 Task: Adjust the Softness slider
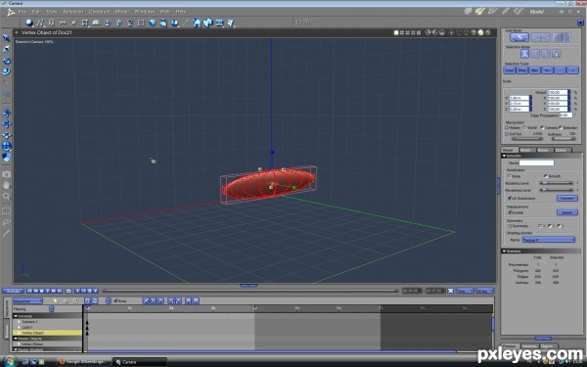point(564,139)
